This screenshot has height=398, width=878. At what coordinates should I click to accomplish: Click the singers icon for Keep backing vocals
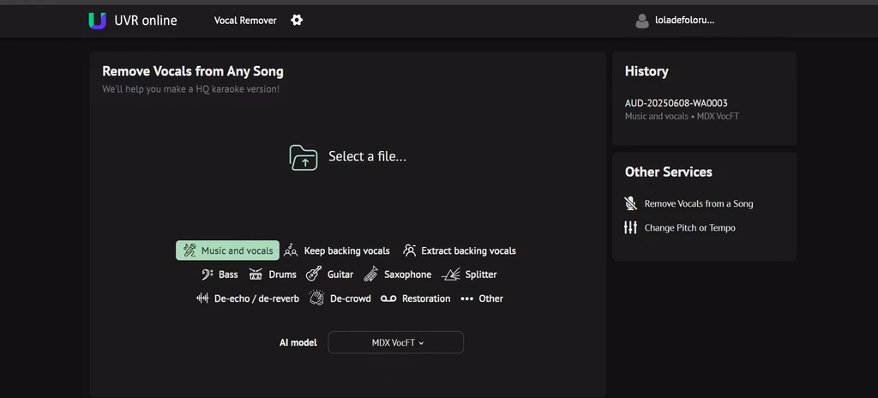(x=291, y=250)
